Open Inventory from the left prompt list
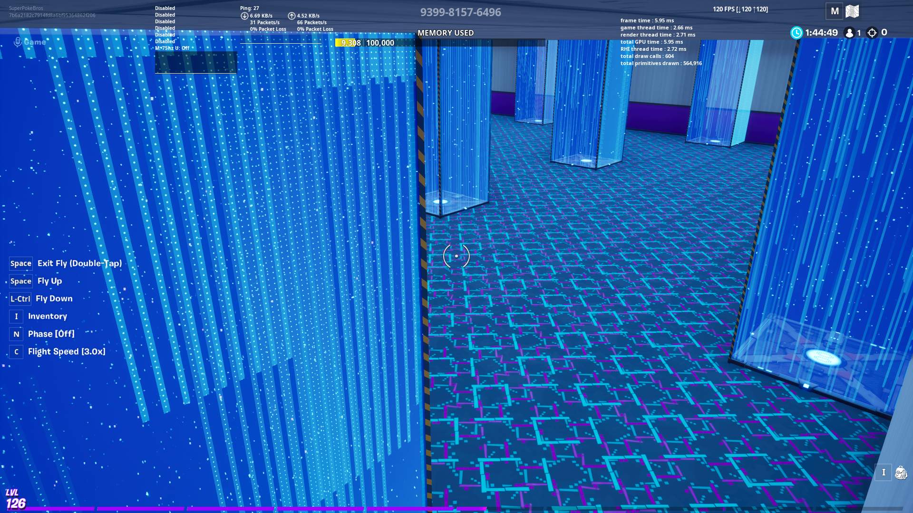The image size is (913, 513). [47, 316]
